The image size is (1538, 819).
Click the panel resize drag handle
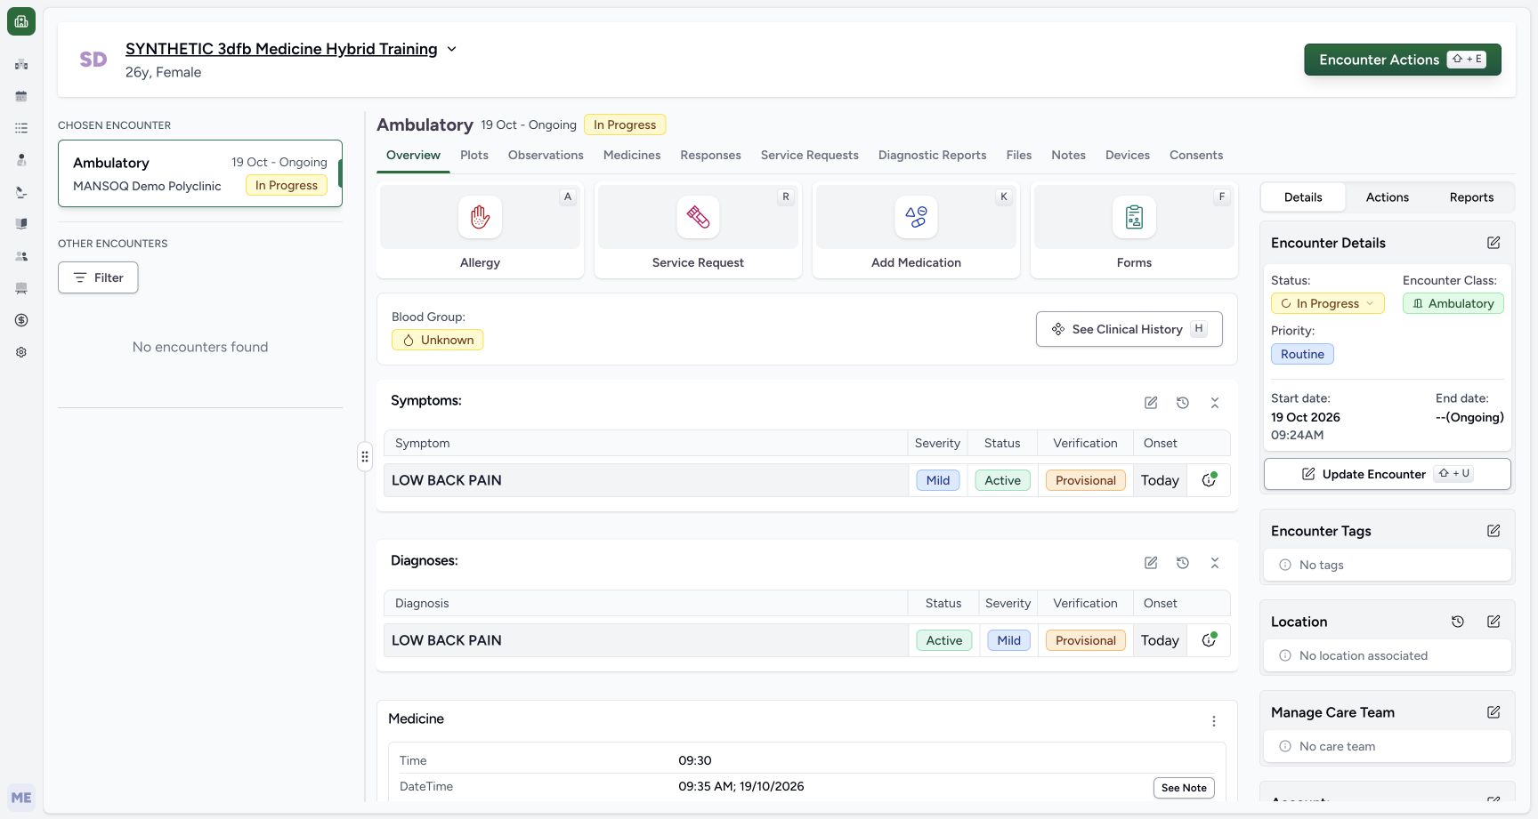click(x=365, y=456)
